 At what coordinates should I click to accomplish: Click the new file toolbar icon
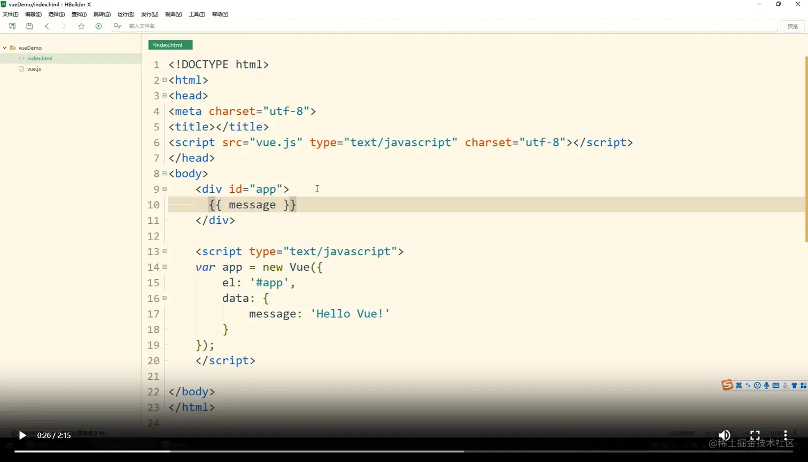[12, 26]
